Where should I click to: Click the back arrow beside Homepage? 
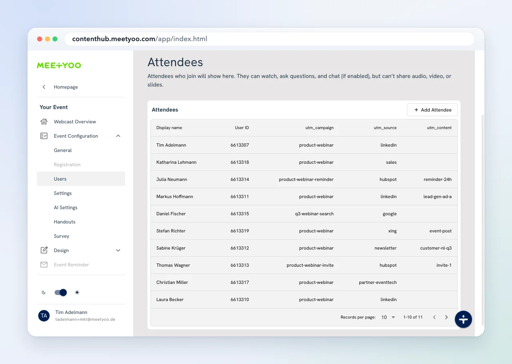pyautogui.click(x=44, y=87)
